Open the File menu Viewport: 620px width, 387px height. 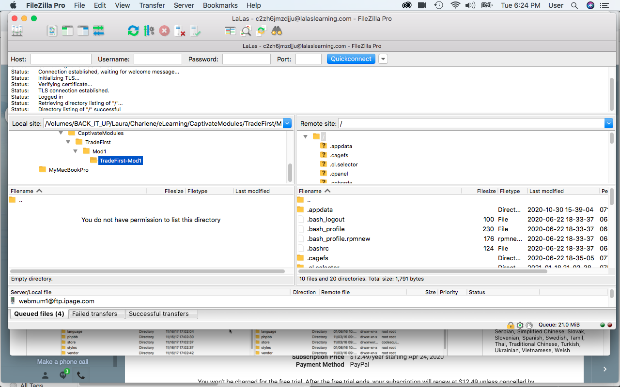[x=79, y=5]
